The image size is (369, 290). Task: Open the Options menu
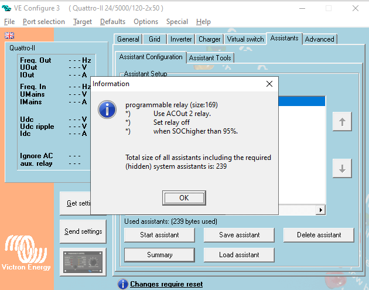tap(146, 22)
